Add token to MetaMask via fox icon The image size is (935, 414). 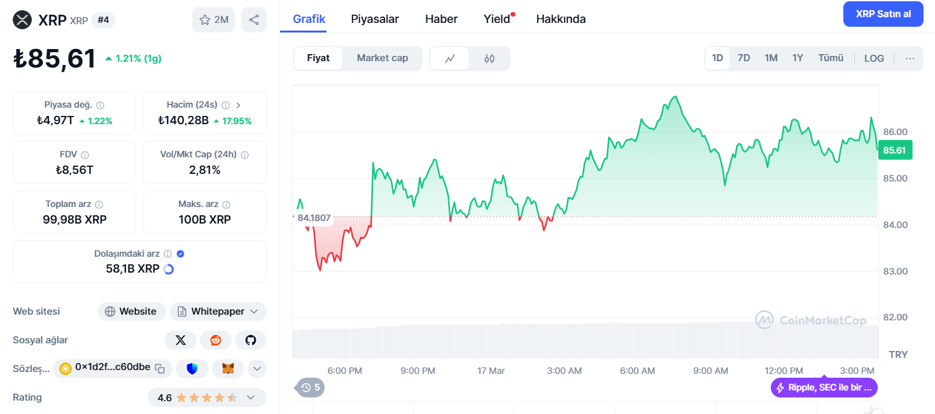tap(228, 368)
